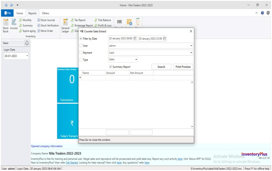
Task: Click the Name column header
Action: [94, 73]
